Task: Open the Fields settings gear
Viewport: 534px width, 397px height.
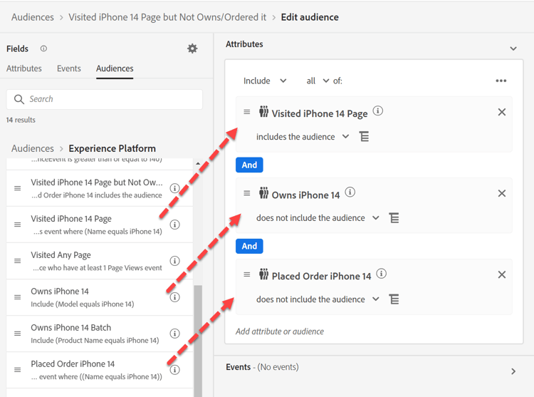Action: coord(192,48)
